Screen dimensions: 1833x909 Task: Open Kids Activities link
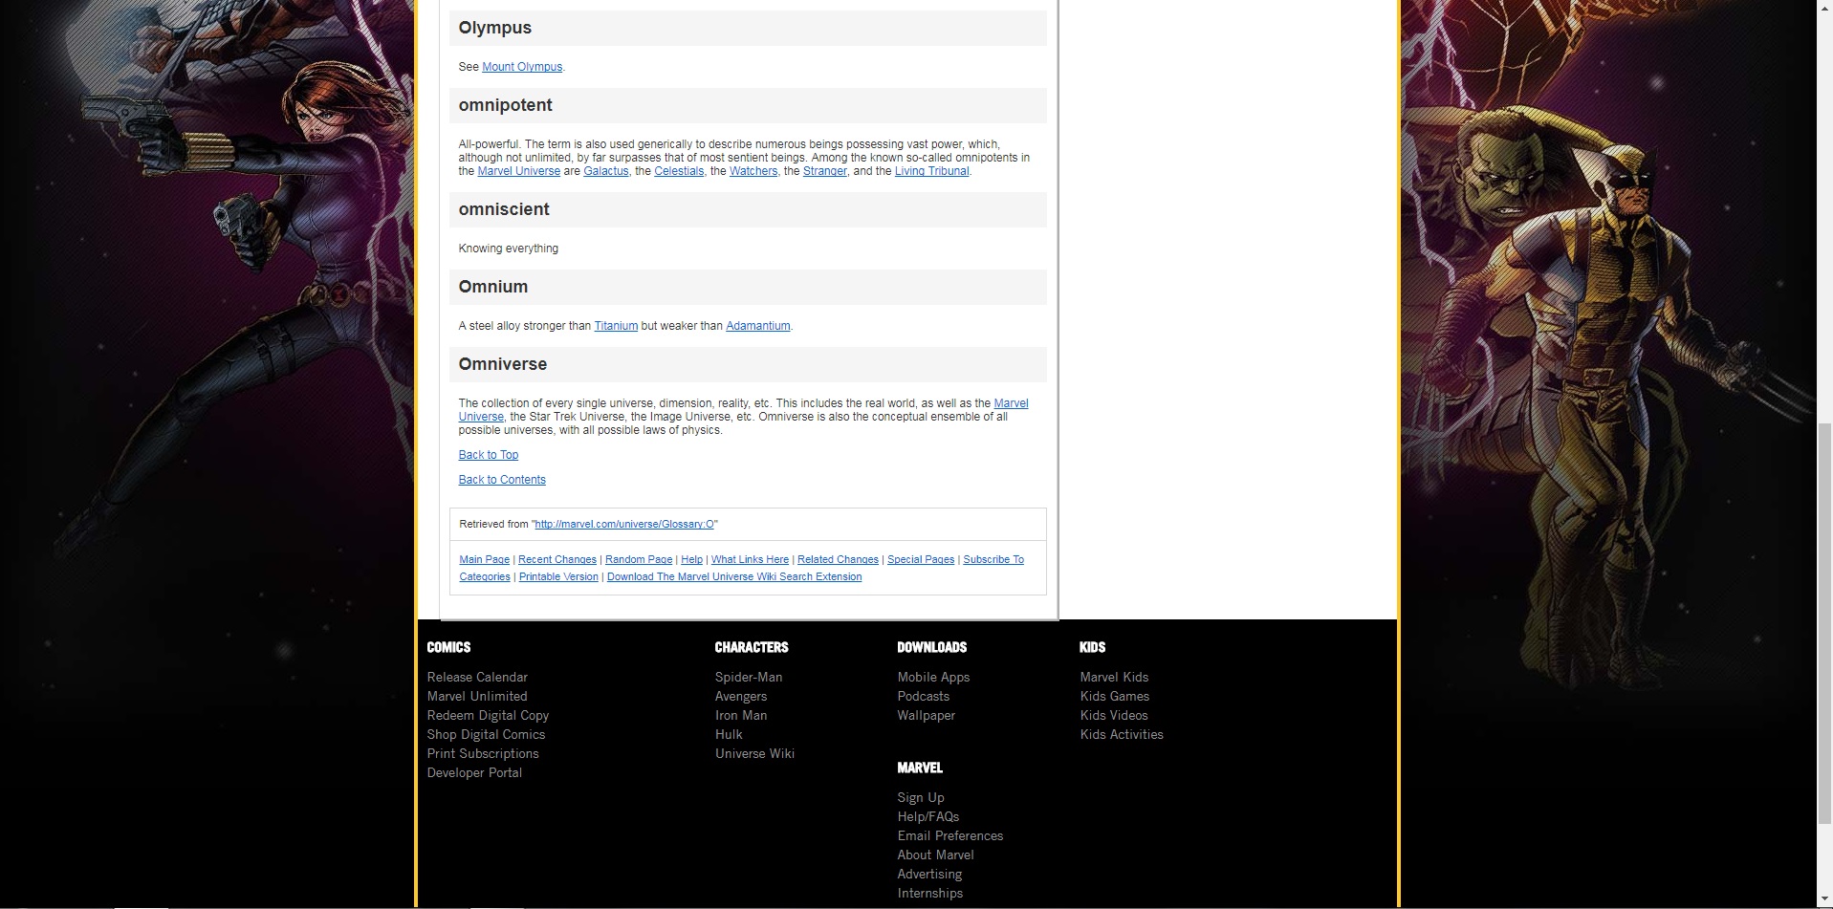coord(1122,734)
